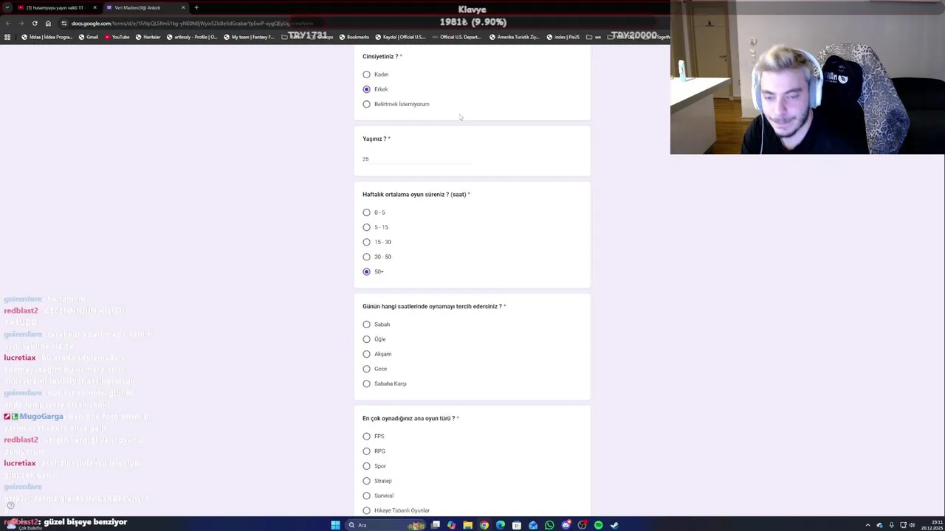Open the Windows Start menu

pyautogui.click(x=336, y=525)
